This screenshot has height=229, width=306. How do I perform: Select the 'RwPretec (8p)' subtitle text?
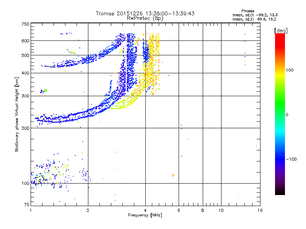tap(145, 18)
